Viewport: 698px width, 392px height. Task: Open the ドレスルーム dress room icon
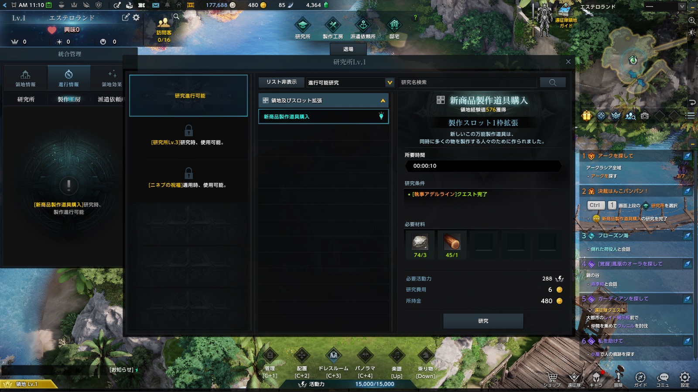[333, 356]
